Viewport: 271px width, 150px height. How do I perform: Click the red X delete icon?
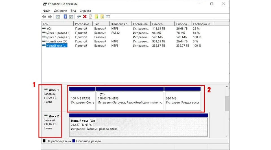point(85,17)
